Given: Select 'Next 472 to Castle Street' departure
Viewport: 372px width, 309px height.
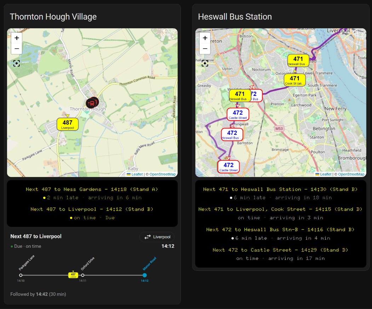Looking at the screenshot, I should point(280,250).
